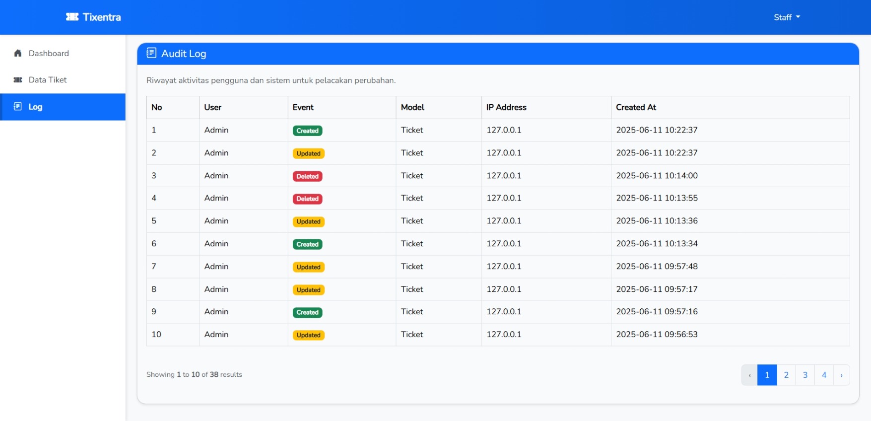
Task: Click the Dashboard home icon in sidebar
Action: tap(18, 53)
